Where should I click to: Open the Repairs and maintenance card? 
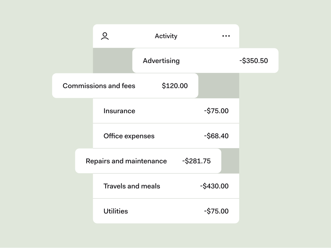pyautogui.click(x=148, y=161)
